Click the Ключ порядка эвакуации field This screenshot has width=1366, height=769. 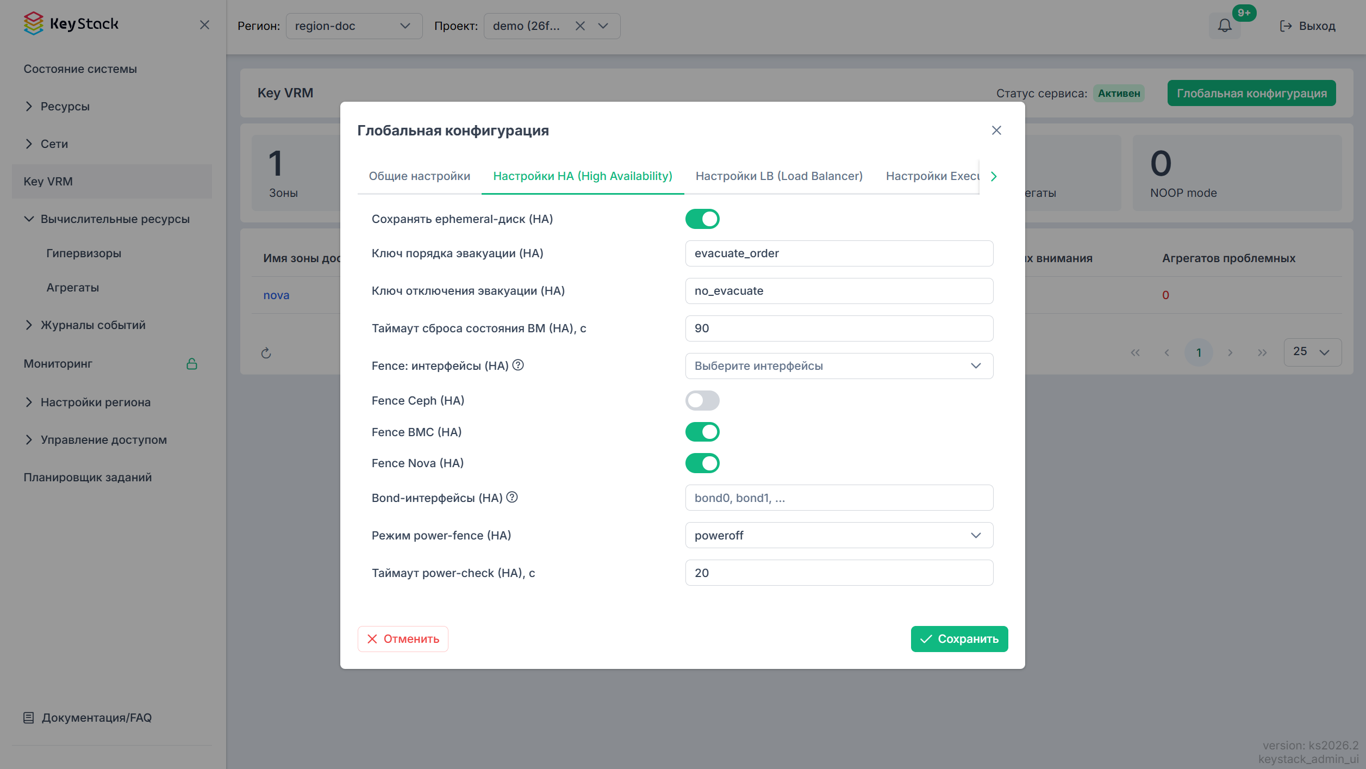(x=839, y=253)
